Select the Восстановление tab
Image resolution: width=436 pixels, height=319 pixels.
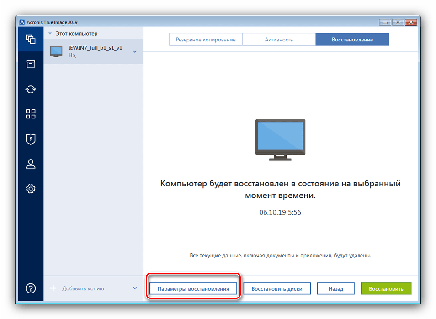[352, 39]
